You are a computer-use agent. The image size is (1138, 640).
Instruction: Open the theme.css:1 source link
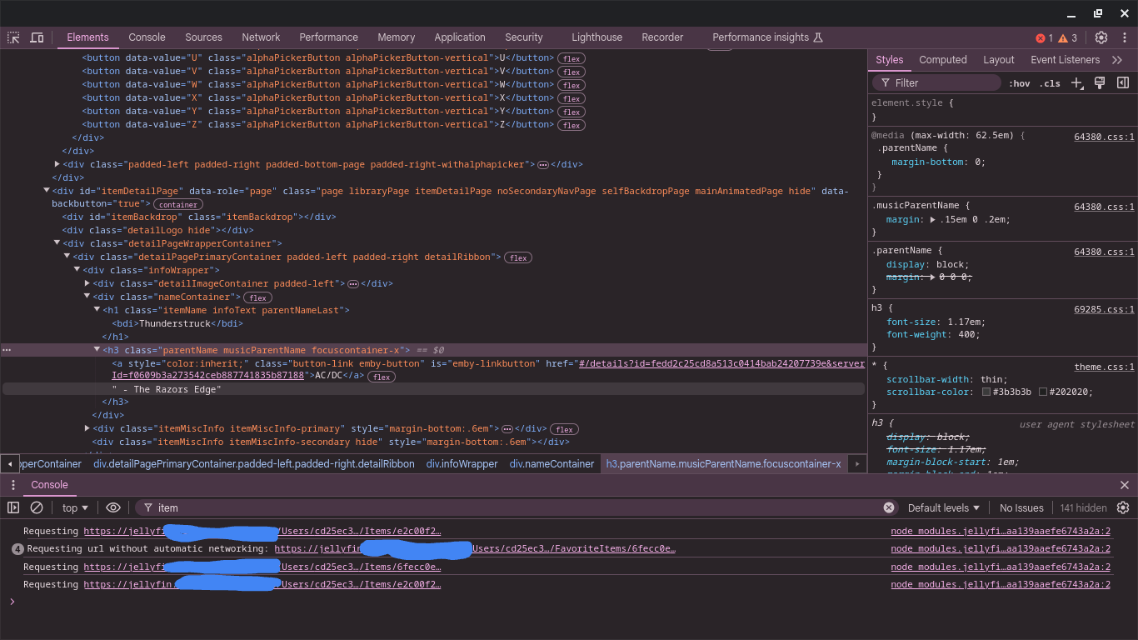(x=1104, y=367)
